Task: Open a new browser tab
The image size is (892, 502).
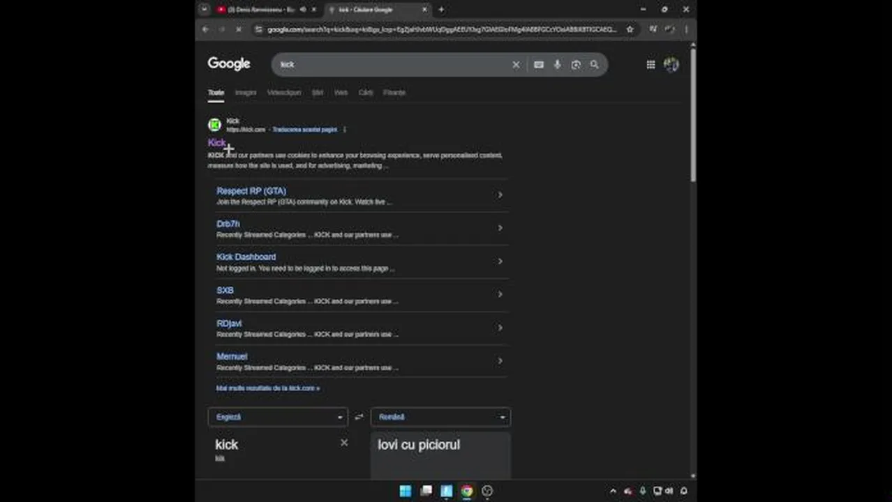Action: pos(441,10)
